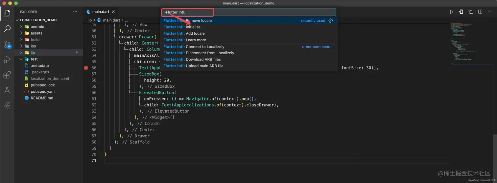This screenshot has width=497, height=183.
Task: Run Flutter Intl: Add locale command
Action: click(248, 33)
